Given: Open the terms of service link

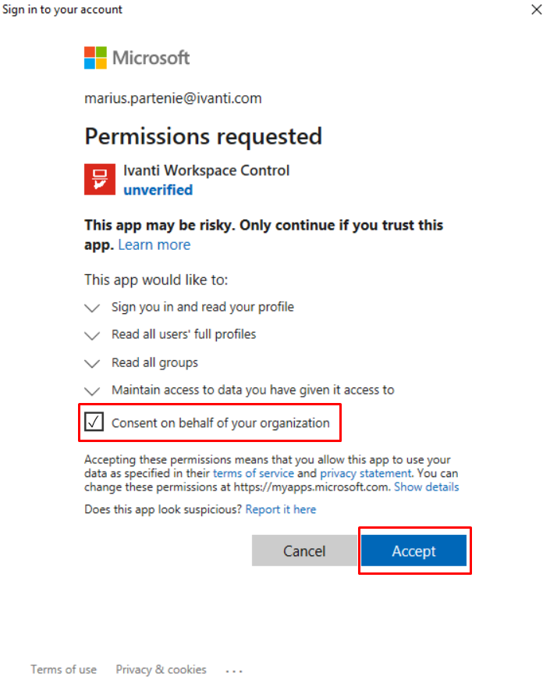Looking at the screenshot, I should 255,473.
